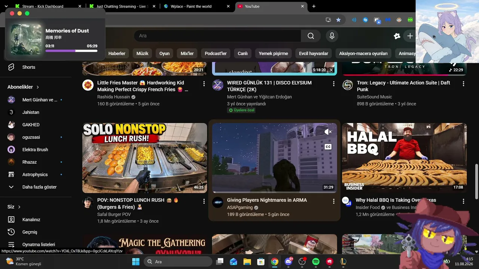
Task: Open the HALAL BBQ video thumbnail
Action: (x=405, y=158)
